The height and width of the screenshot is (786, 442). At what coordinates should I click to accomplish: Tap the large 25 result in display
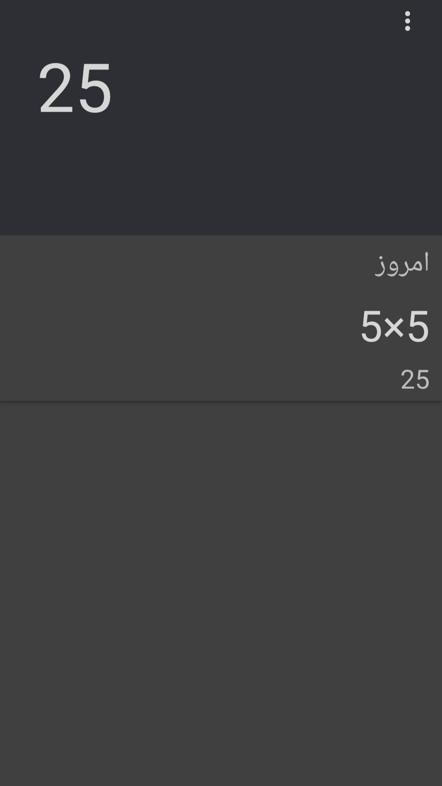(x=75, y=88)
